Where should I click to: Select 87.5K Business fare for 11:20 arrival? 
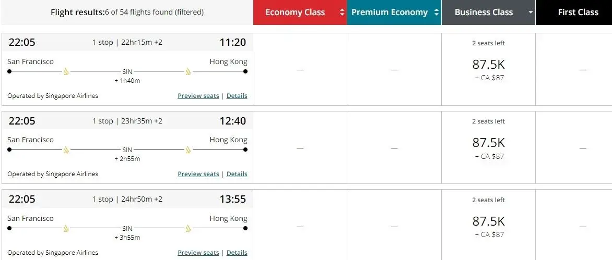[x=488, y=65]
